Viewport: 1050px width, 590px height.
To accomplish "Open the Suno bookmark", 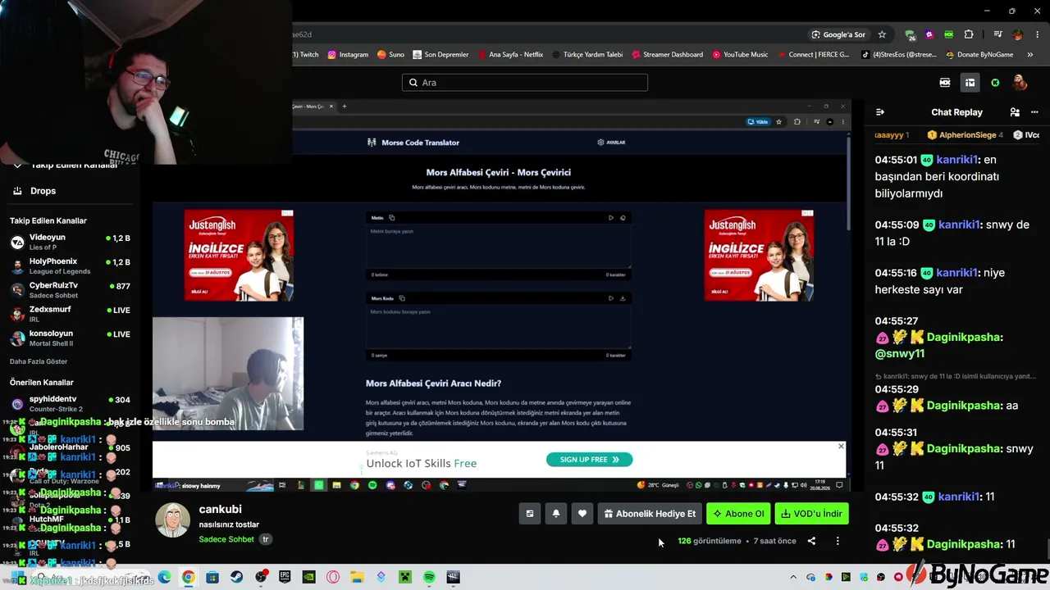I will (x=390, y=55).
